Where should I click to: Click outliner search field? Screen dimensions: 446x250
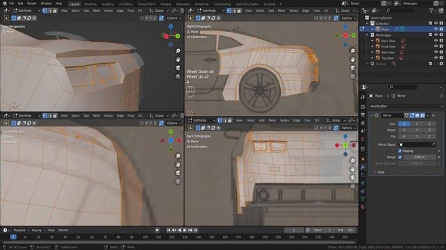[399, 11]
